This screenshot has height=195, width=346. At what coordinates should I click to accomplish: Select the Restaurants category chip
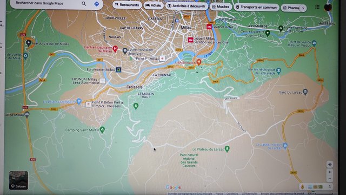127,5
